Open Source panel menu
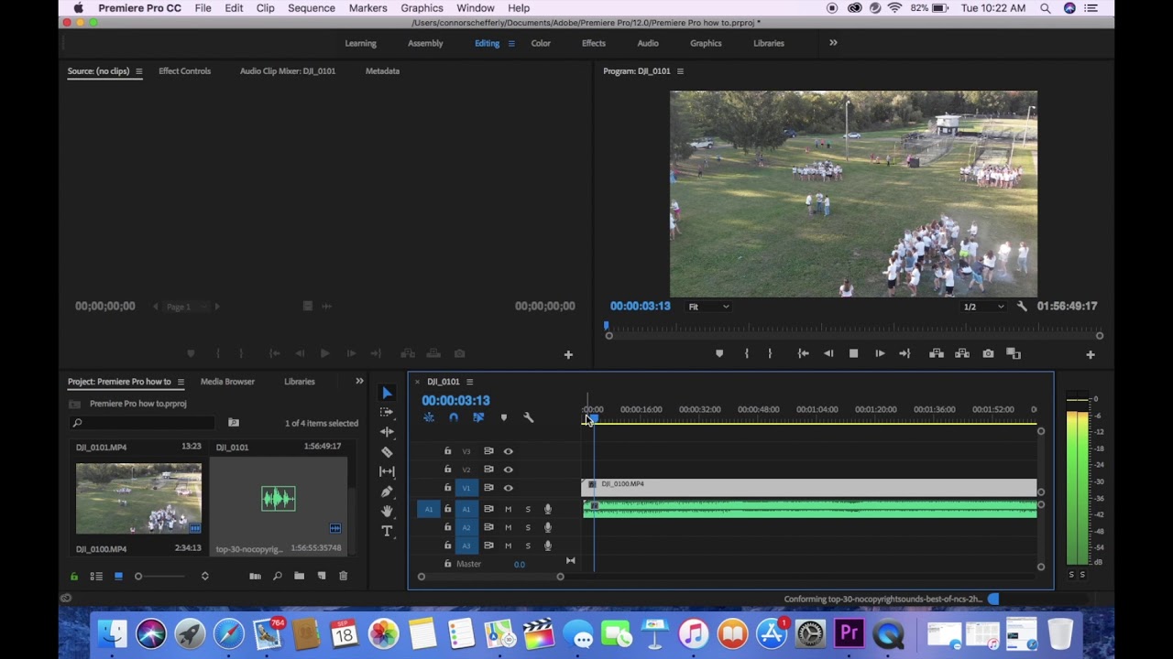 coord(139,71)
